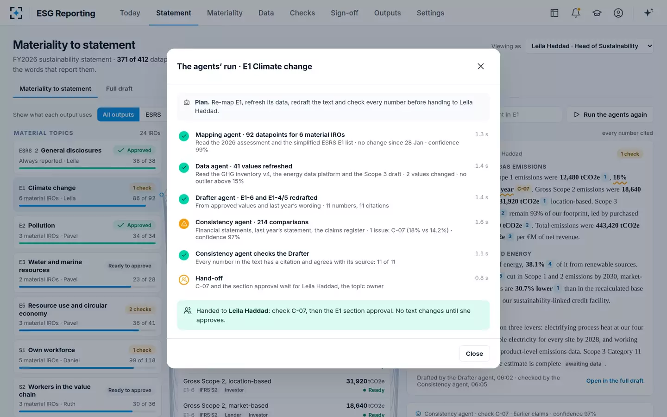Click the '2 checks' badge on E5 card
The image size is (667, 417).
tap(140, 310)
